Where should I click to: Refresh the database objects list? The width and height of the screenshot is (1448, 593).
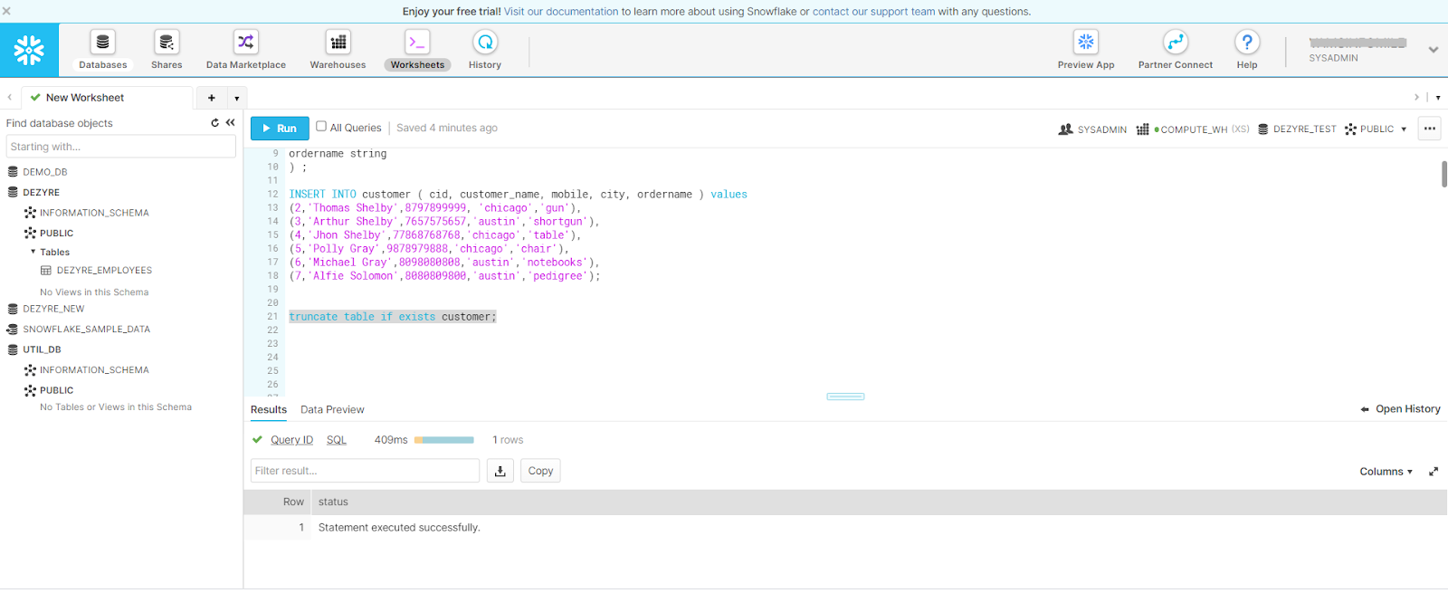tap(214, 123)
